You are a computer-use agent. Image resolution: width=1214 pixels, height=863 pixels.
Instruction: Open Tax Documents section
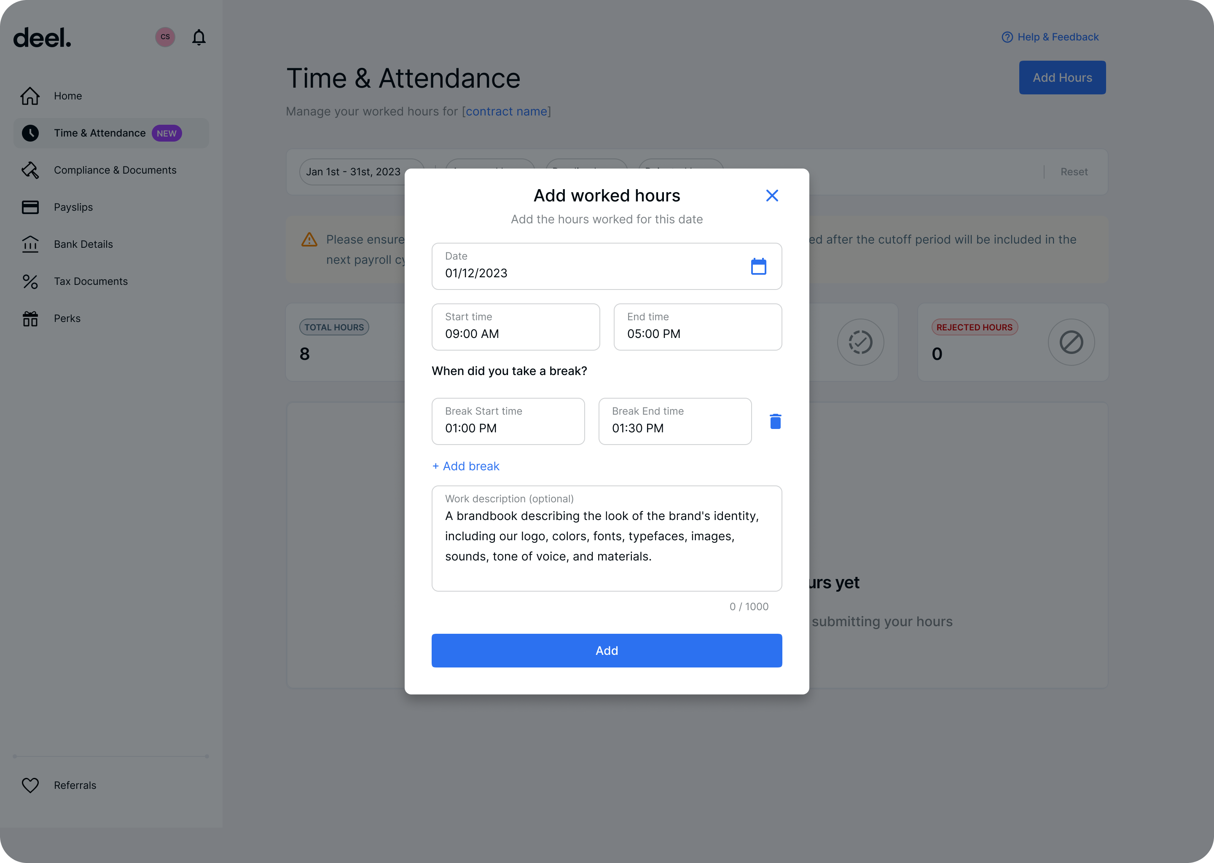111,281
